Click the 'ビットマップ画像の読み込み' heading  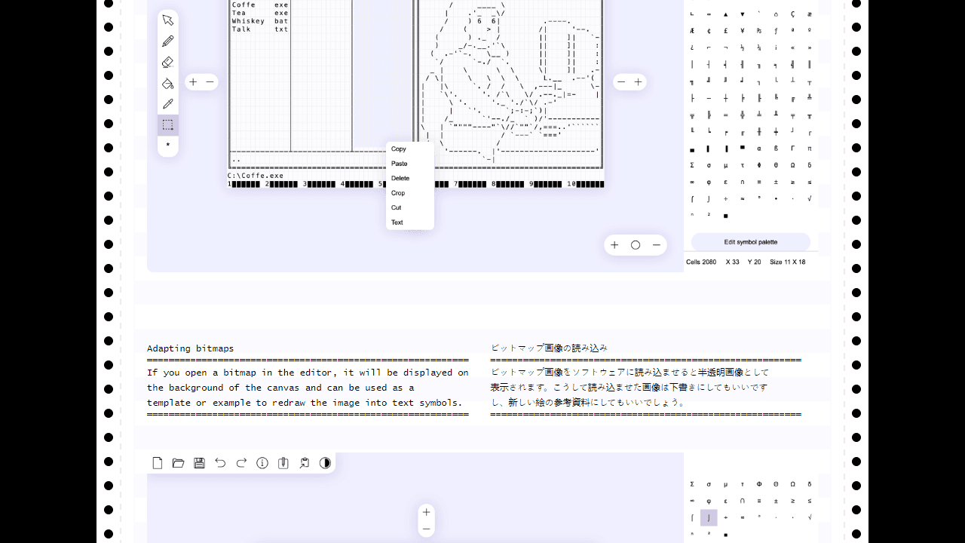pos(549,348)
